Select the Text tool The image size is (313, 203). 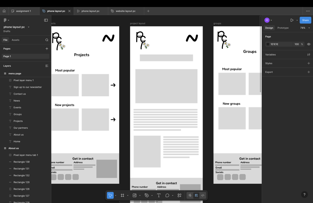tap(159, 195)
